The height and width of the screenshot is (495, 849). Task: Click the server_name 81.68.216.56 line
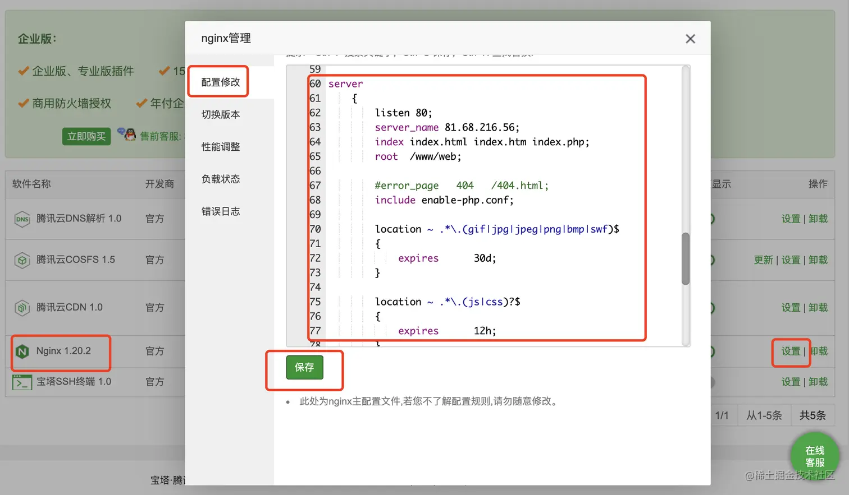(x=447, y=127)
